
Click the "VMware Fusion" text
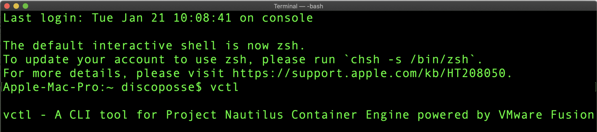coord(546,115)
